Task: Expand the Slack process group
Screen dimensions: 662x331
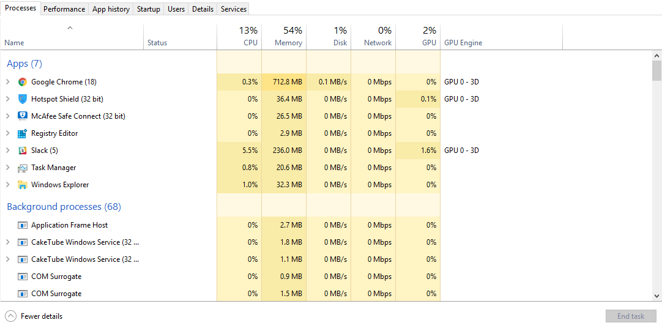Action: 7,151
